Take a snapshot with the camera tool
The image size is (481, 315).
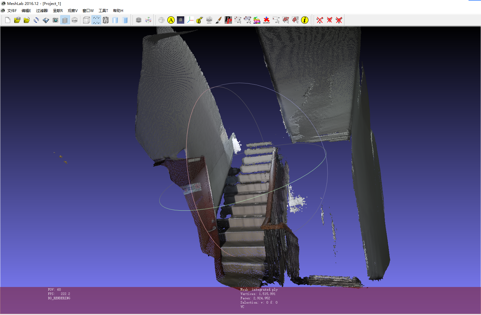(x=55, y=20)
